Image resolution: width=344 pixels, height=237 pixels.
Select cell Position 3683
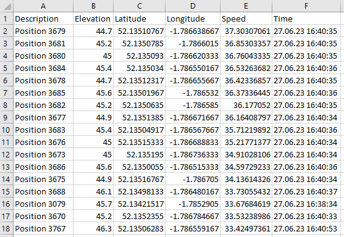(43, 130)
